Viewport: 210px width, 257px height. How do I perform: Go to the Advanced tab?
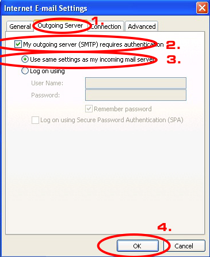click(142, 27)
